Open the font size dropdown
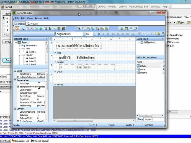Image resolution: width=191 pixels, height=143 pixels. (94, 34)
